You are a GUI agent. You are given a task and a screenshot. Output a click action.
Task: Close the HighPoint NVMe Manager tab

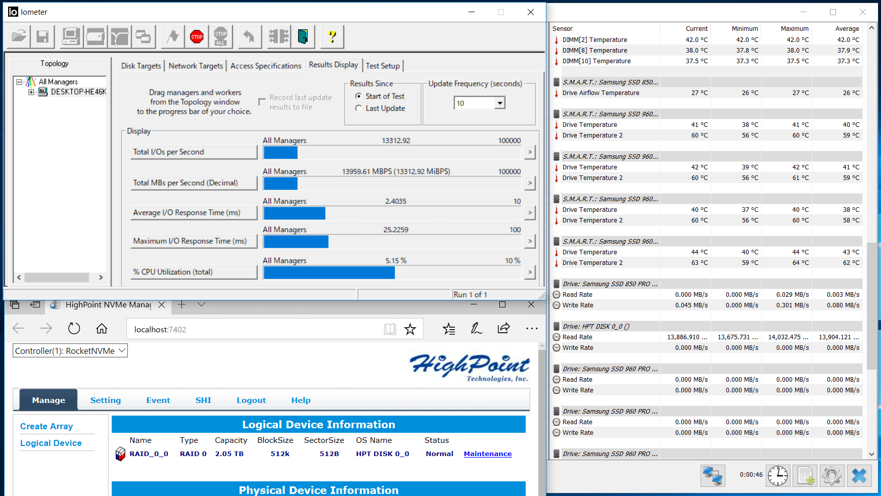(x=161, y=304)
